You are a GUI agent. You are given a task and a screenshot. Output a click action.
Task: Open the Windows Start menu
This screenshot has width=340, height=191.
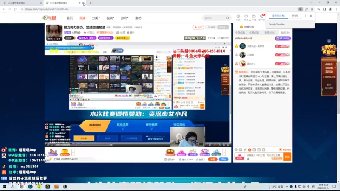[x=4, y=186]
